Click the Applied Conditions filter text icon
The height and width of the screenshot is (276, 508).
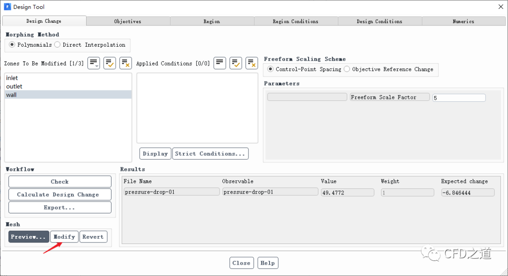[x=220, y=63]
